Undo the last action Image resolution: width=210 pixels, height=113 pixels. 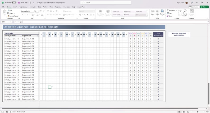[x=22, y=3]
